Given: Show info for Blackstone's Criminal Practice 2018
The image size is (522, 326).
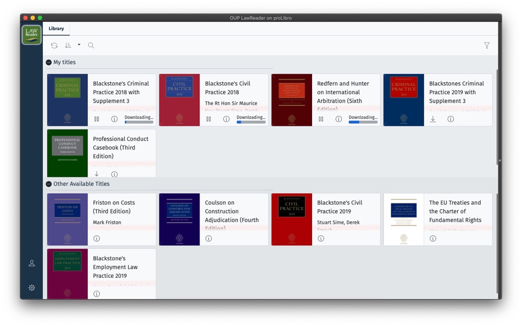Looking at the screenshot, I should 114,119.
